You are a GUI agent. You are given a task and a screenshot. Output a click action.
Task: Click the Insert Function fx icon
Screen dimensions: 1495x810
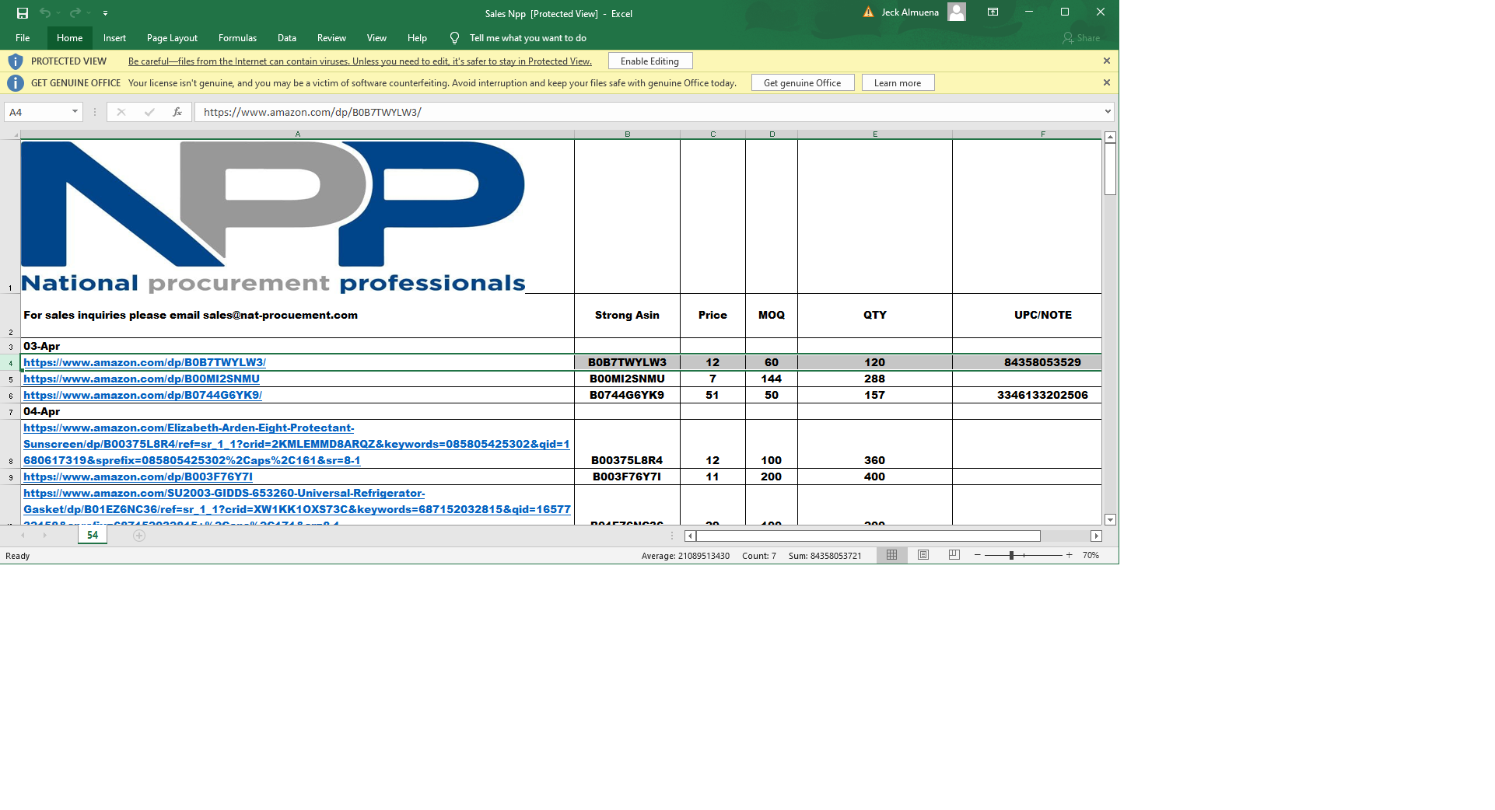[x=177, y=112]
